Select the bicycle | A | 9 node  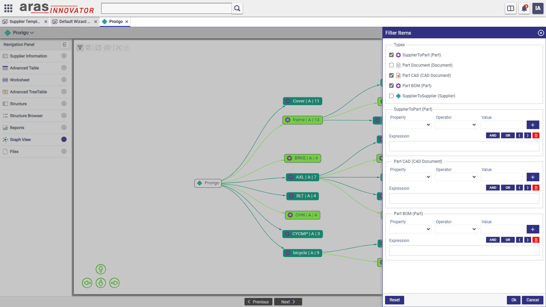tap(302, 253)
